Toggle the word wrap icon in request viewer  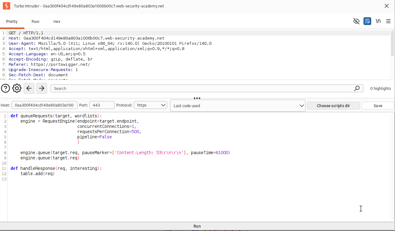[367, 21]
